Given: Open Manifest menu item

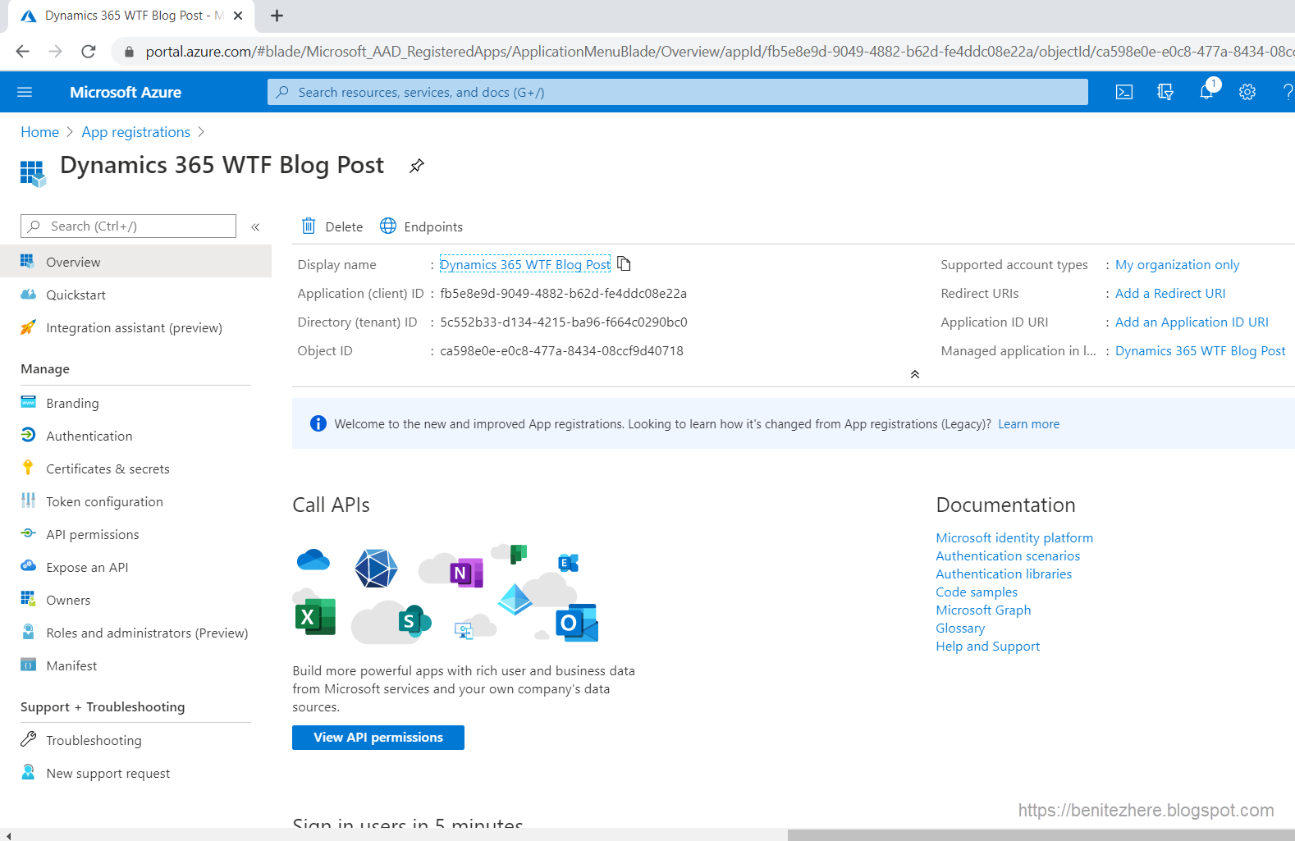Looking at the screenshot, I should click(71, 665).
